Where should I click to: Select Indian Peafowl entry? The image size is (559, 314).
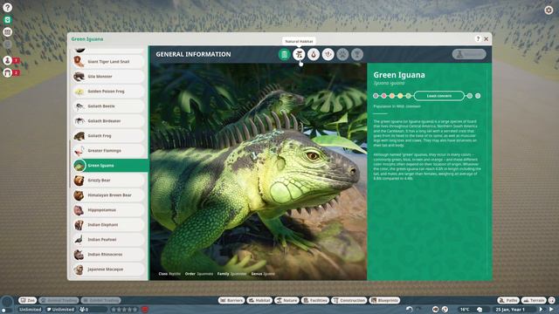[x=108, y=240]
